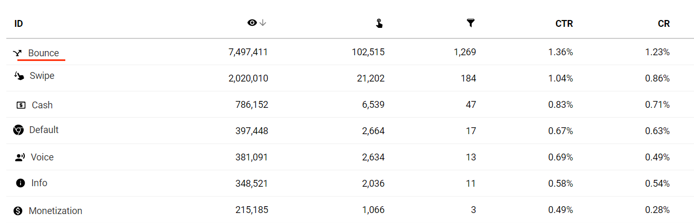Click the Bounce impressions value 7,497,411

(x=248, y=52)
